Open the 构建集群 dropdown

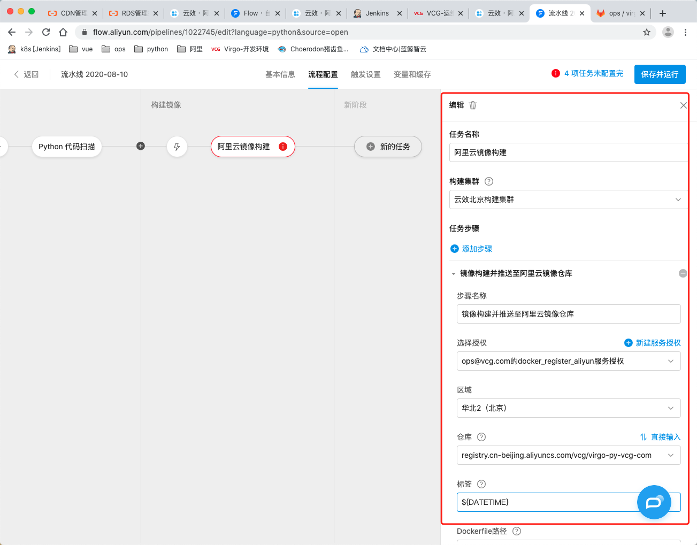click(569, 199)
